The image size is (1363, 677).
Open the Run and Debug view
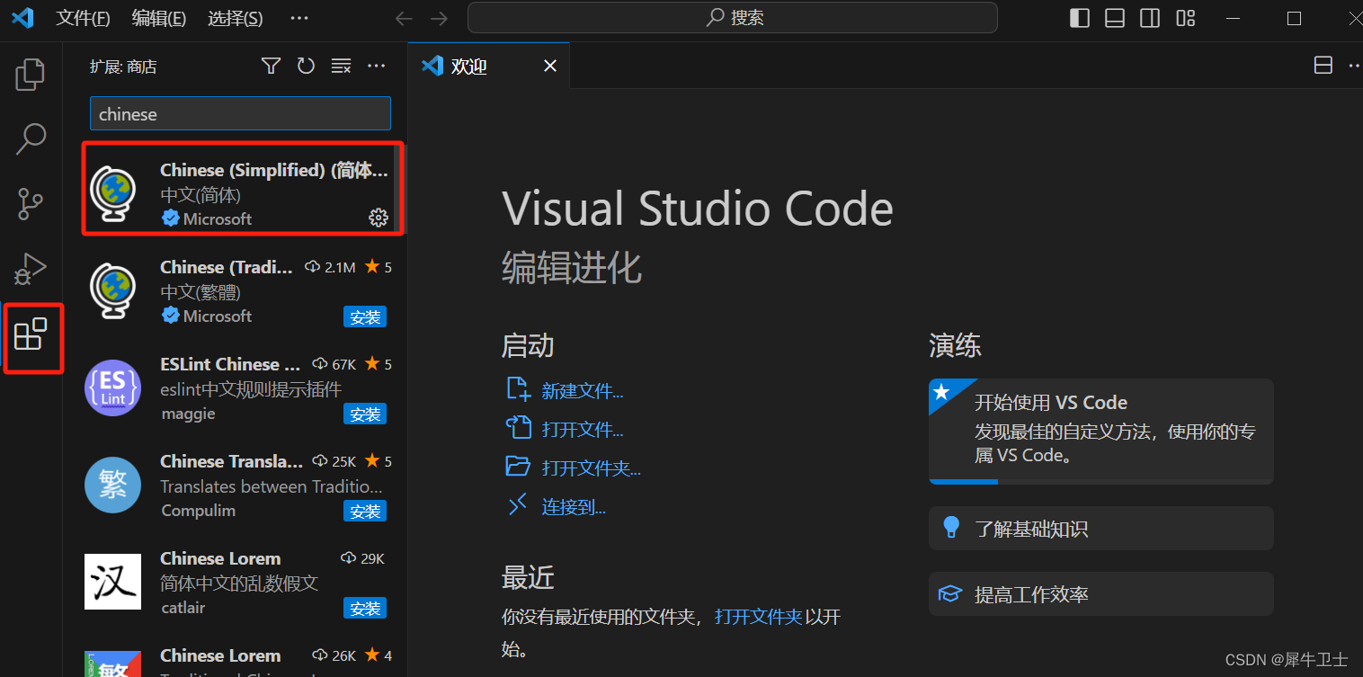tap(31, 269)
